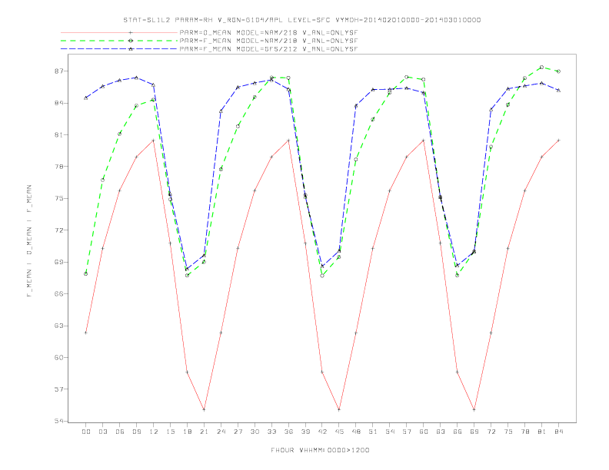609x470 pixels.
Task: Click the red O_MEAN point at hour 84
Action: pos(558,141)
